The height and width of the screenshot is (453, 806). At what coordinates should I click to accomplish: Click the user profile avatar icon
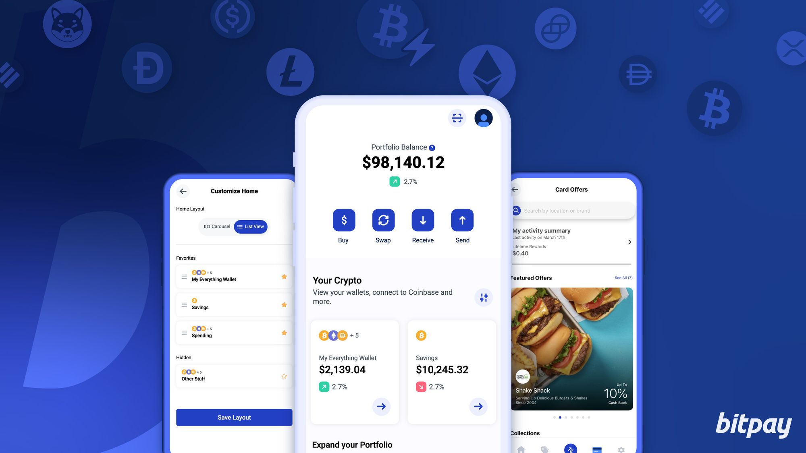point(483,117)
